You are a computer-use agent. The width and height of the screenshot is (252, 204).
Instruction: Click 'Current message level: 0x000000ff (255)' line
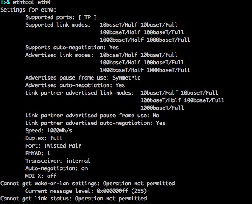tap(86, 191)
